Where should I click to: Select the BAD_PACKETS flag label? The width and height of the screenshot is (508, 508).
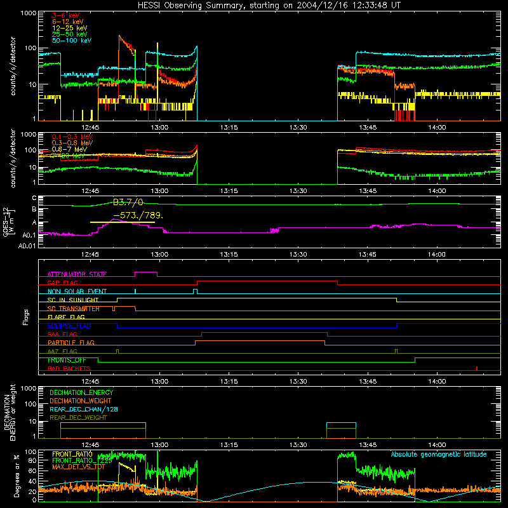click(69, 368)
